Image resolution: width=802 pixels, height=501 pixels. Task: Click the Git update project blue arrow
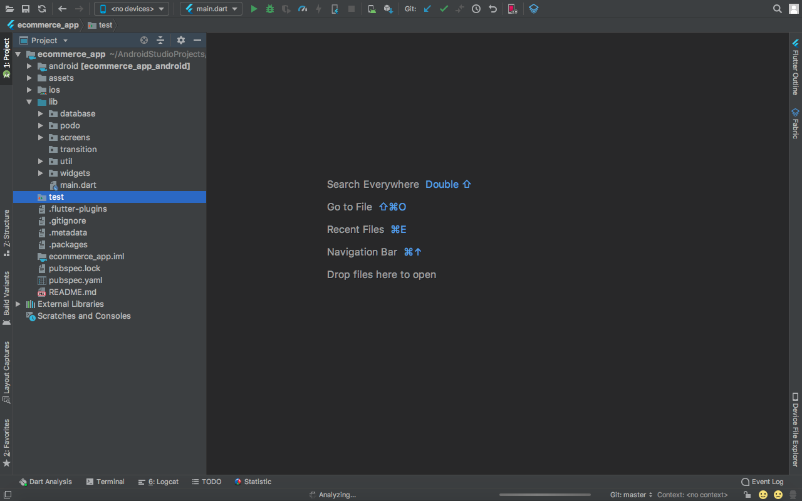point(427,9)
